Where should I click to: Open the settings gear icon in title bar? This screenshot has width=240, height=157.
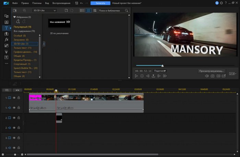click(x=221, y=3)
